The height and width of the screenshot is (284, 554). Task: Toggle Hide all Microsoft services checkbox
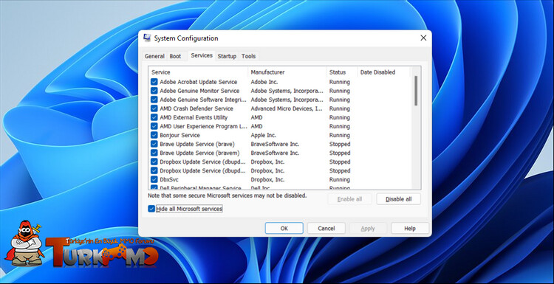coord(151,209)
